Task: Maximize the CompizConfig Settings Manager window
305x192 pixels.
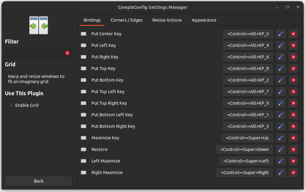Action: [x=288, y=7]
